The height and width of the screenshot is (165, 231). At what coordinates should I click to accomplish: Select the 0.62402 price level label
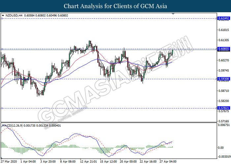click(224, 18)
